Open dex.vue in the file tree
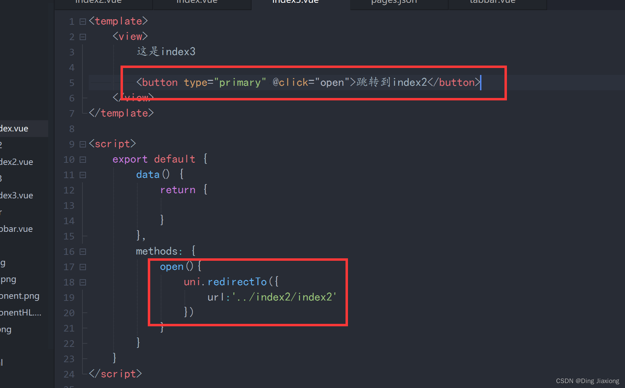This screenshot has width=625, height=388. tap(24, 129)
